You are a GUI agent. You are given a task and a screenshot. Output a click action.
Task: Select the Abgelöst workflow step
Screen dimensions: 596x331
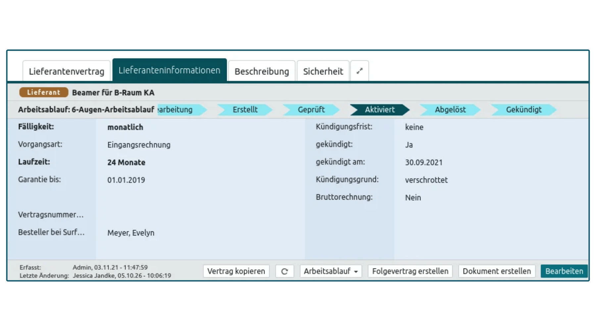click(x=450, y=110)
